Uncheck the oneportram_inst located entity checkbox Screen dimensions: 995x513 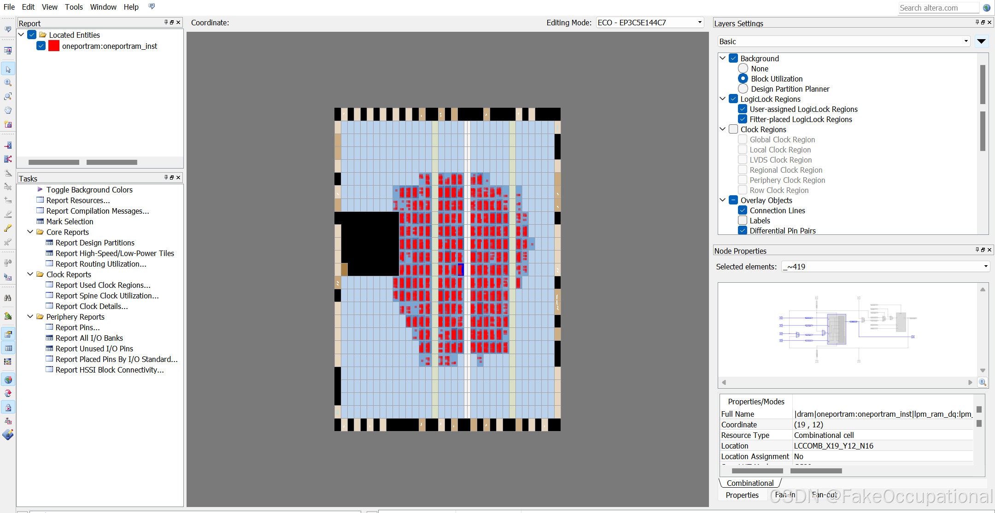tap(41, 46)
